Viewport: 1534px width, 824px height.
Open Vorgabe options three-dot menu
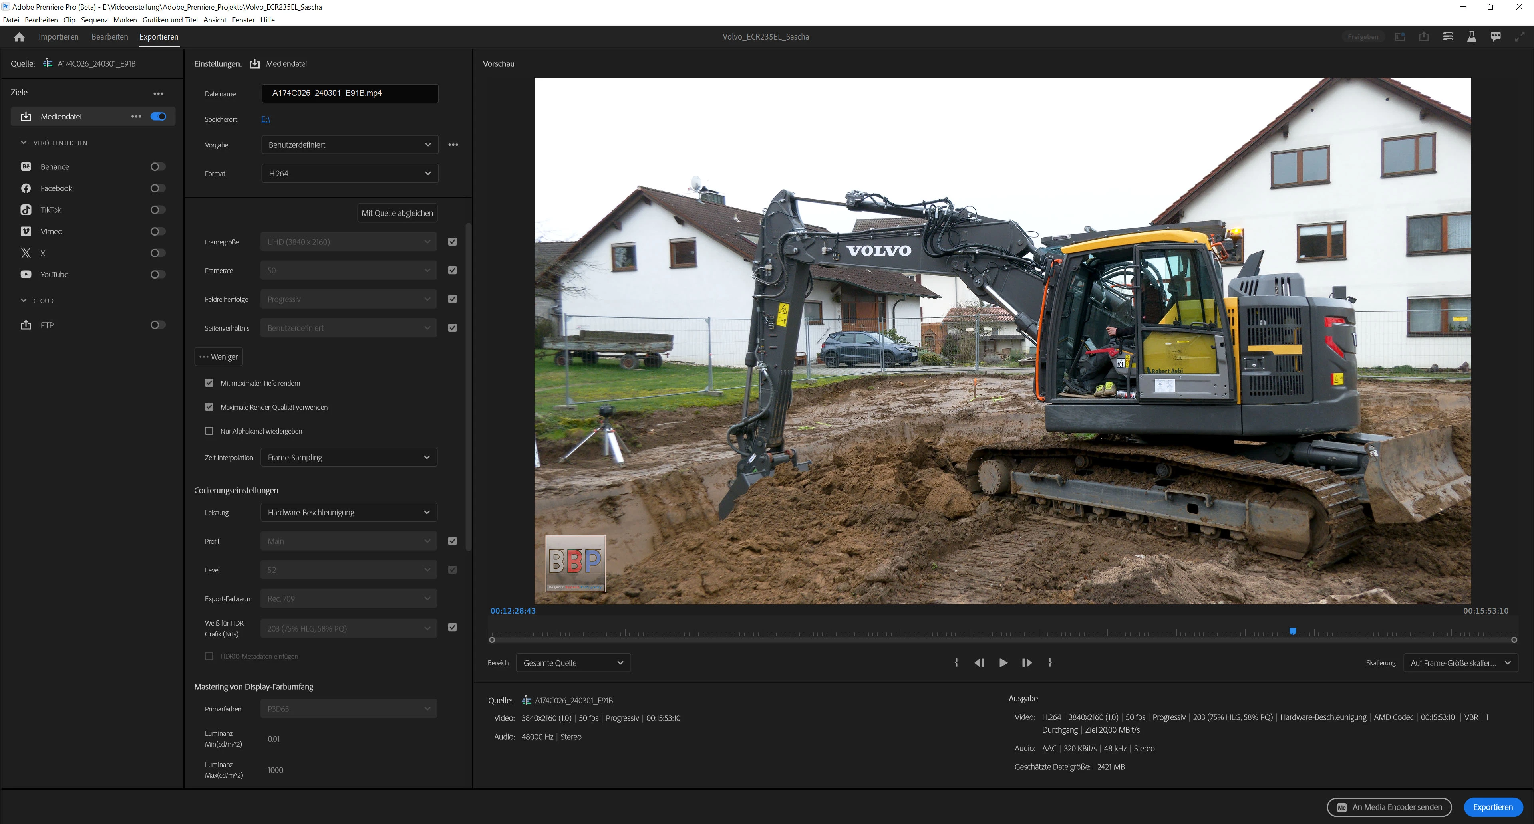click(x=453, y=145)
